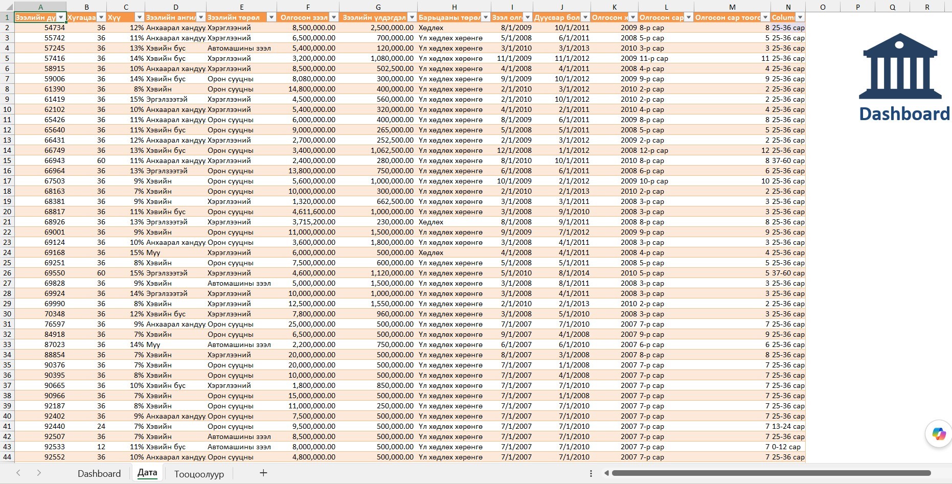Click the 25,000,000.00 amount cell
The height and width of the screenshot is (484, 952).
point(308,324)
